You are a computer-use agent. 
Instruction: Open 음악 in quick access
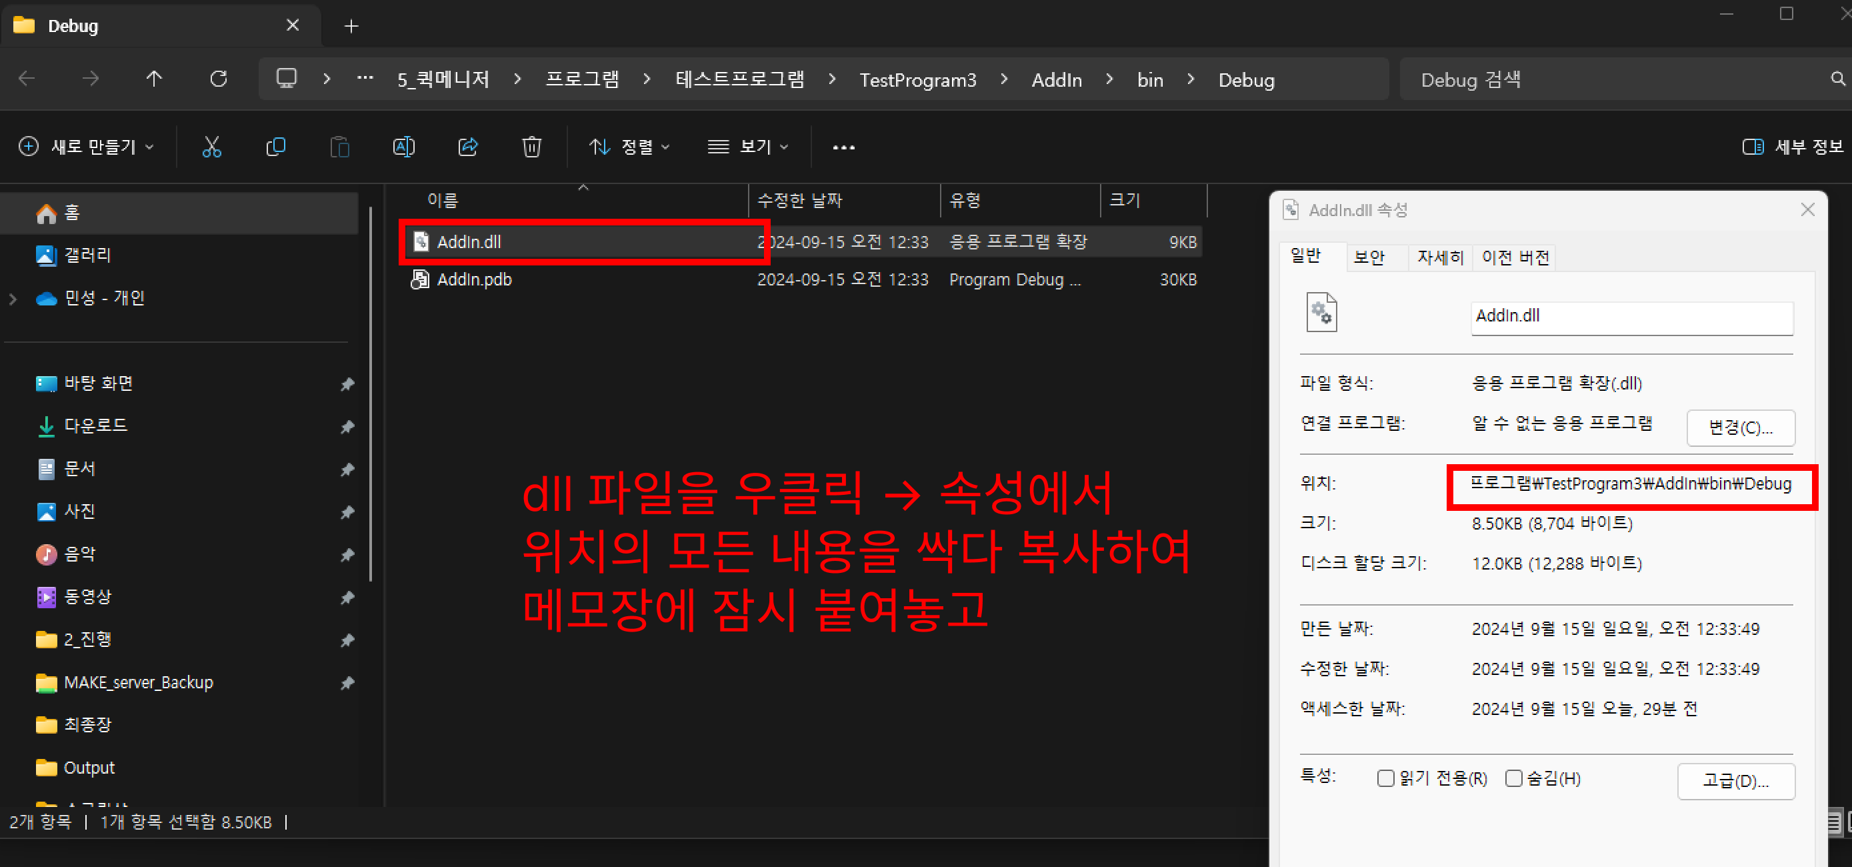(180, 554)
